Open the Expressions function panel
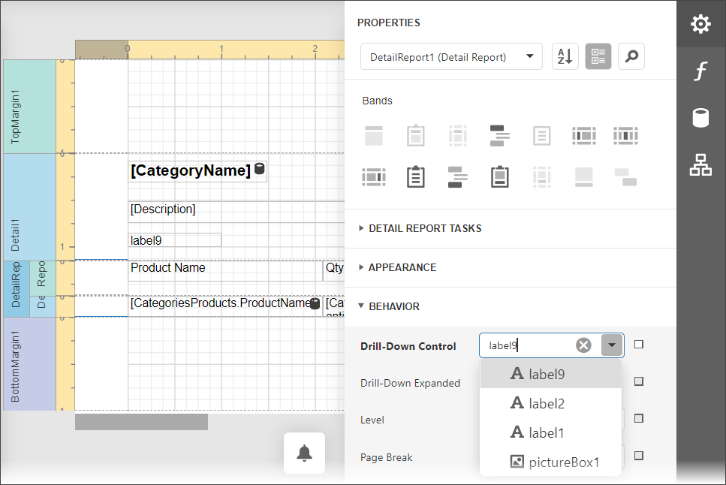This screenshot has width=726, height=485. click(700, 71)
